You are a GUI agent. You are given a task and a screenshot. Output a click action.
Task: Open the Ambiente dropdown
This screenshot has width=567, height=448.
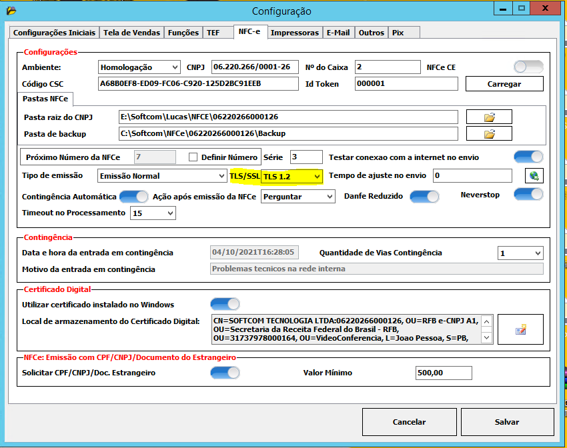139,67
